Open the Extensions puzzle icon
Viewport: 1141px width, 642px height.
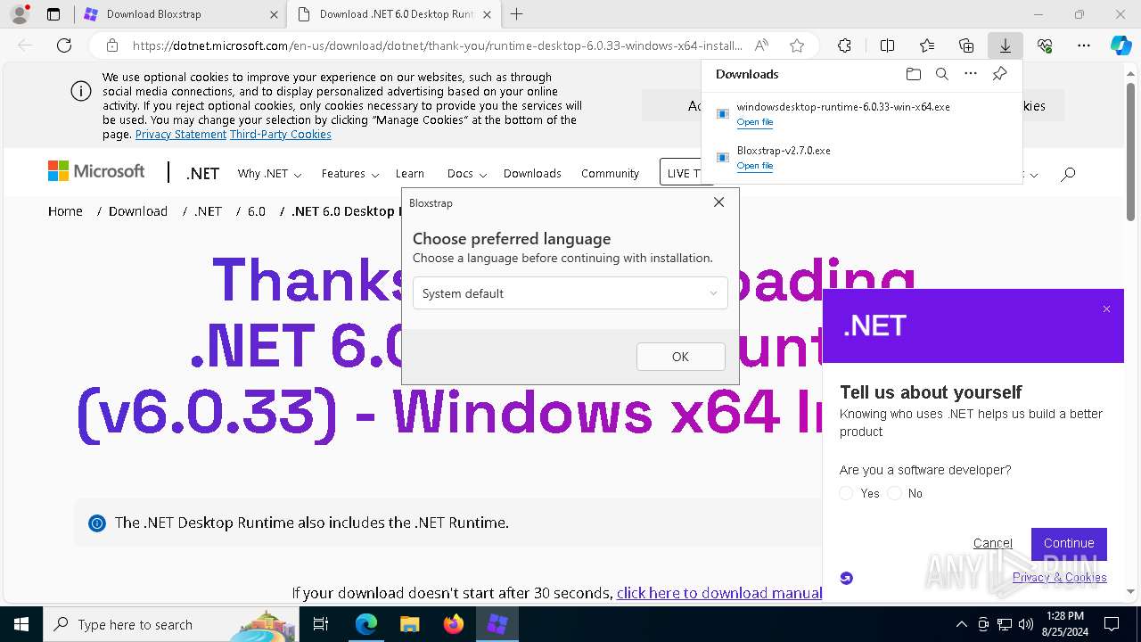[x=844, y=45]
